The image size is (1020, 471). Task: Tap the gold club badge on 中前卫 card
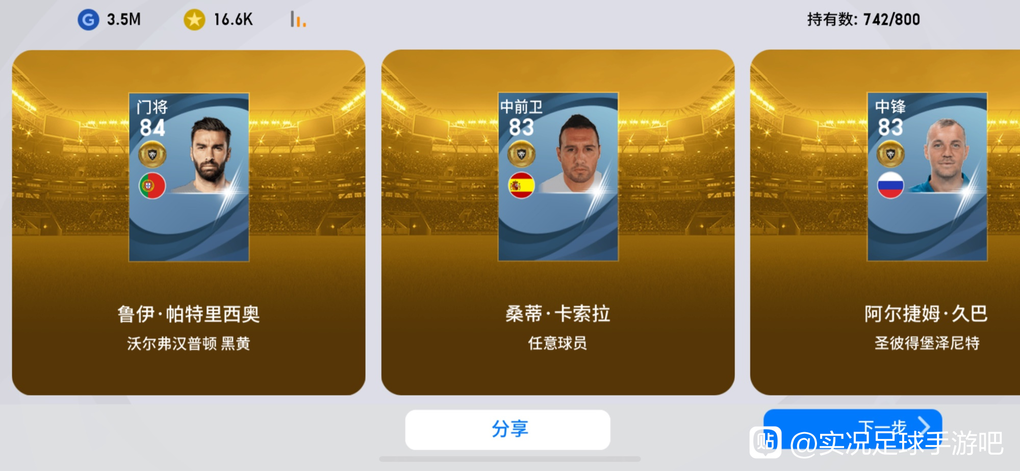point(521,154)
